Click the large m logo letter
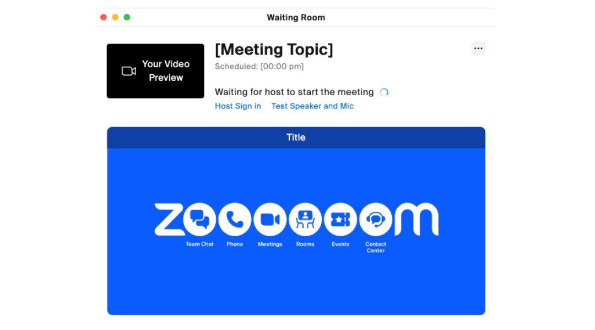Viewport: 595px width, 330px height. coord(416,219)
